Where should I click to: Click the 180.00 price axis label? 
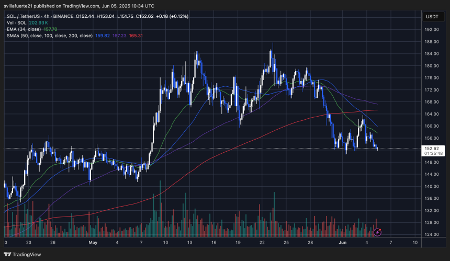coord(432,65)
